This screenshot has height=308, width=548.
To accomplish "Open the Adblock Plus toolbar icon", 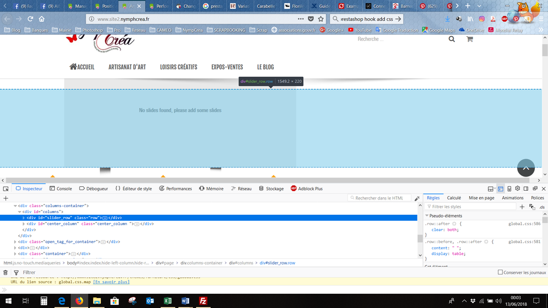I will pos(504,19).
